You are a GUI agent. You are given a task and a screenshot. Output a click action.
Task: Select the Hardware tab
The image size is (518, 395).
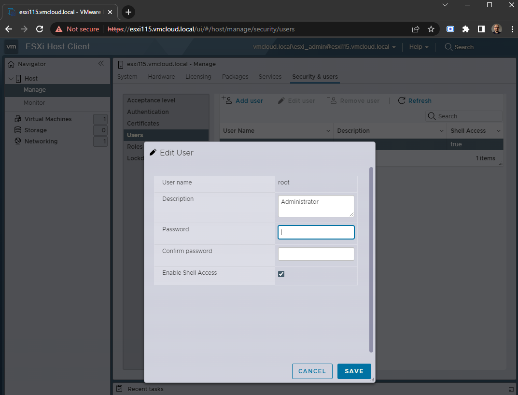tap(161, 76)
